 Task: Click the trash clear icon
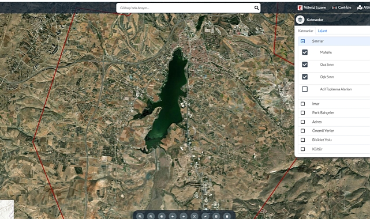click(227, 216)
